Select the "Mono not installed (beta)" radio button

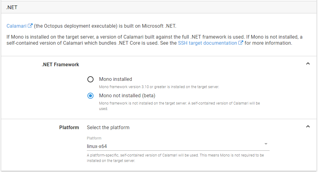click(90, 96)
